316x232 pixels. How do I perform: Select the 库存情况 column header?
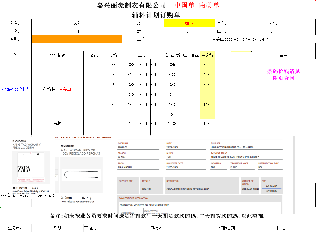[191, 55]
